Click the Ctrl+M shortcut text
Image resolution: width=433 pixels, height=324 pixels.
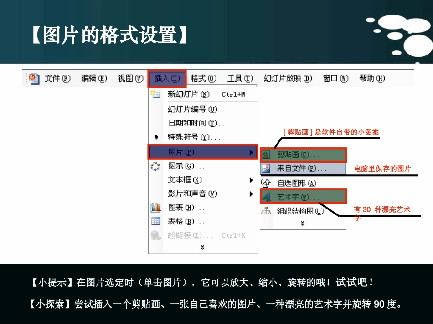[233, 95]
